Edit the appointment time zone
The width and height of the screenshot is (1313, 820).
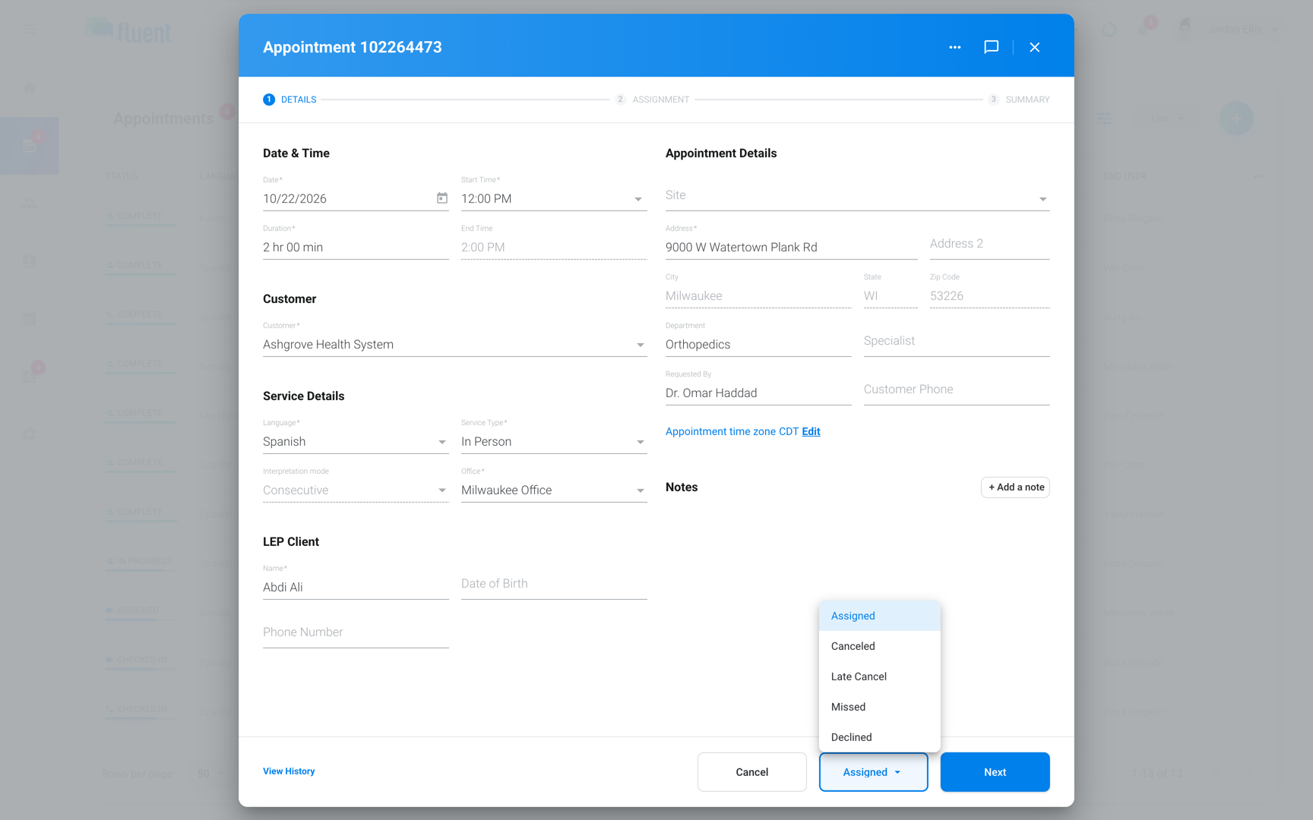811,431
